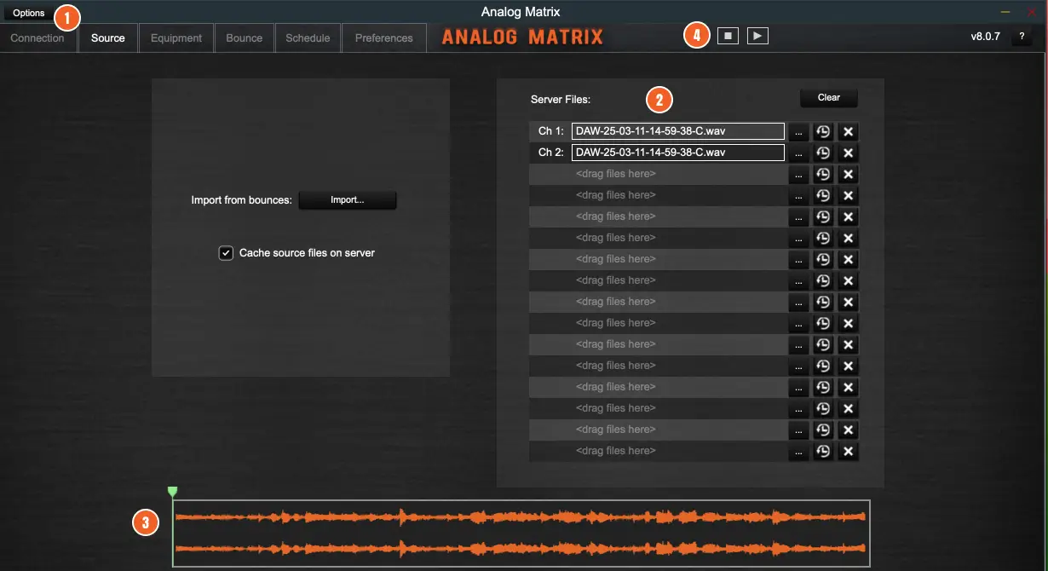
Task: Open recent files history for Ch 2
Action: click(823, 153)
